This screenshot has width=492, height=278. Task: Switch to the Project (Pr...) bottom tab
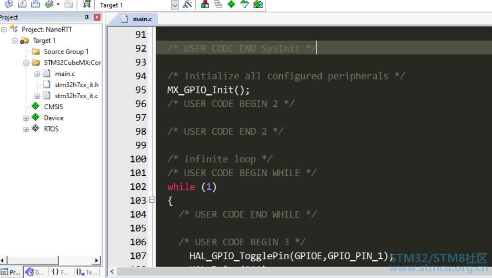tap(12, 272)
